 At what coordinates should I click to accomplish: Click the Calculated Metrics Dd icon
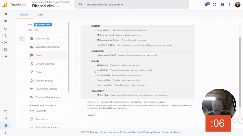32,97
